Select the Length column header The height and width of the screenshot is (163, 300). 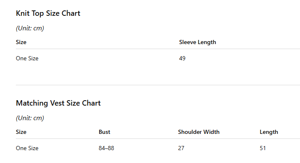pyautogui.click(x=269, y=132)
